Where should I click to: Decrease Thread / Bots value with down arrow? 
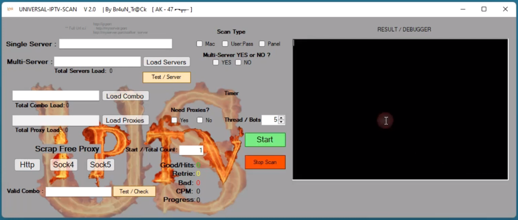coord(281,122)
